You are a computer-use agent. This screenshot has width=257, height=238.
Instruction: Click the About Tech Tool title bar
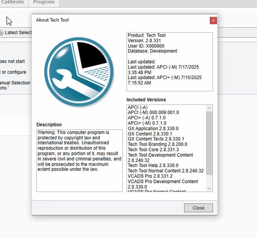click(120, 20)
